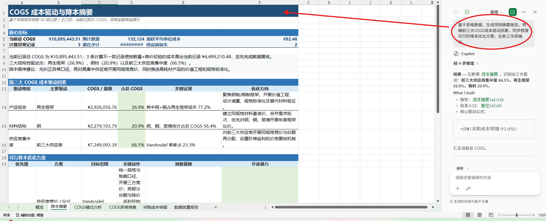The image size is (546, 221).
Task: Select the 降本摘要 sheet tab
Action: [x=59, y=207]
